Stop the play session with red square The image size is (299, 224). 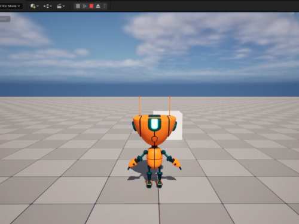[x=91, y=6]
